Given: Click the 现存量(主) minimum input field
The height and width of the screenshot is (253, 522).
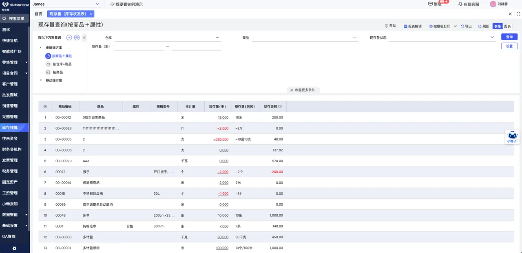Looking at the screenshot, I should [x=139, y=47].
